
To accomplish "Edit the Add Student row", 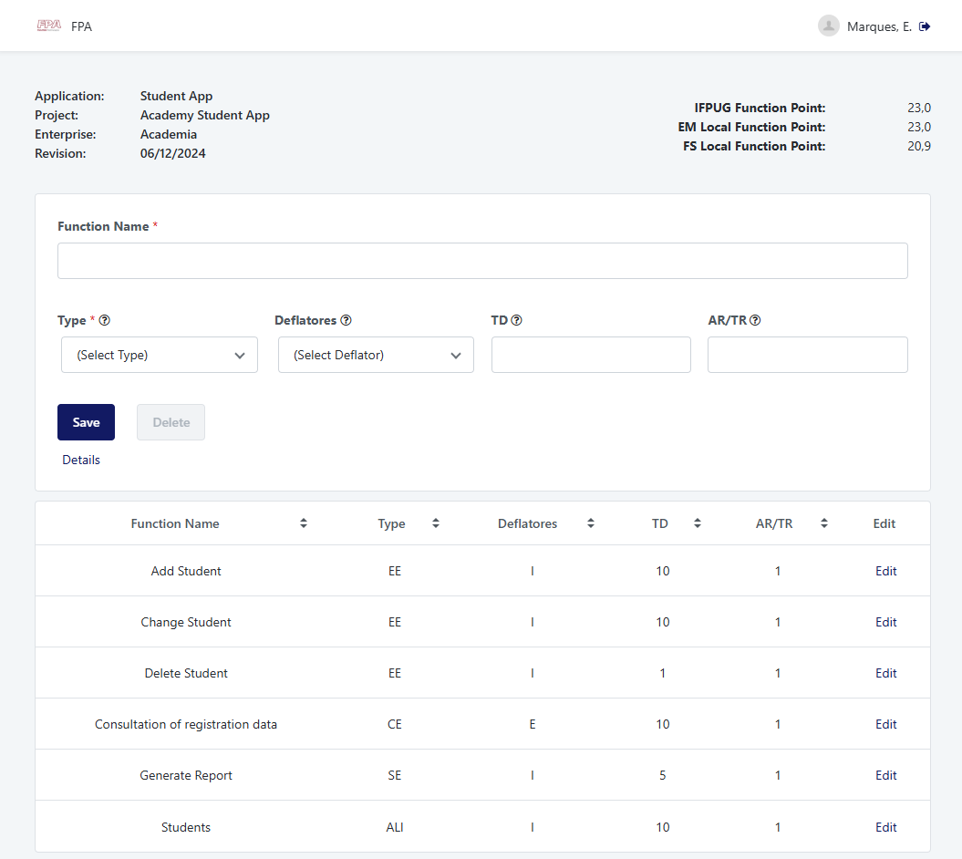I will (885, 572).
